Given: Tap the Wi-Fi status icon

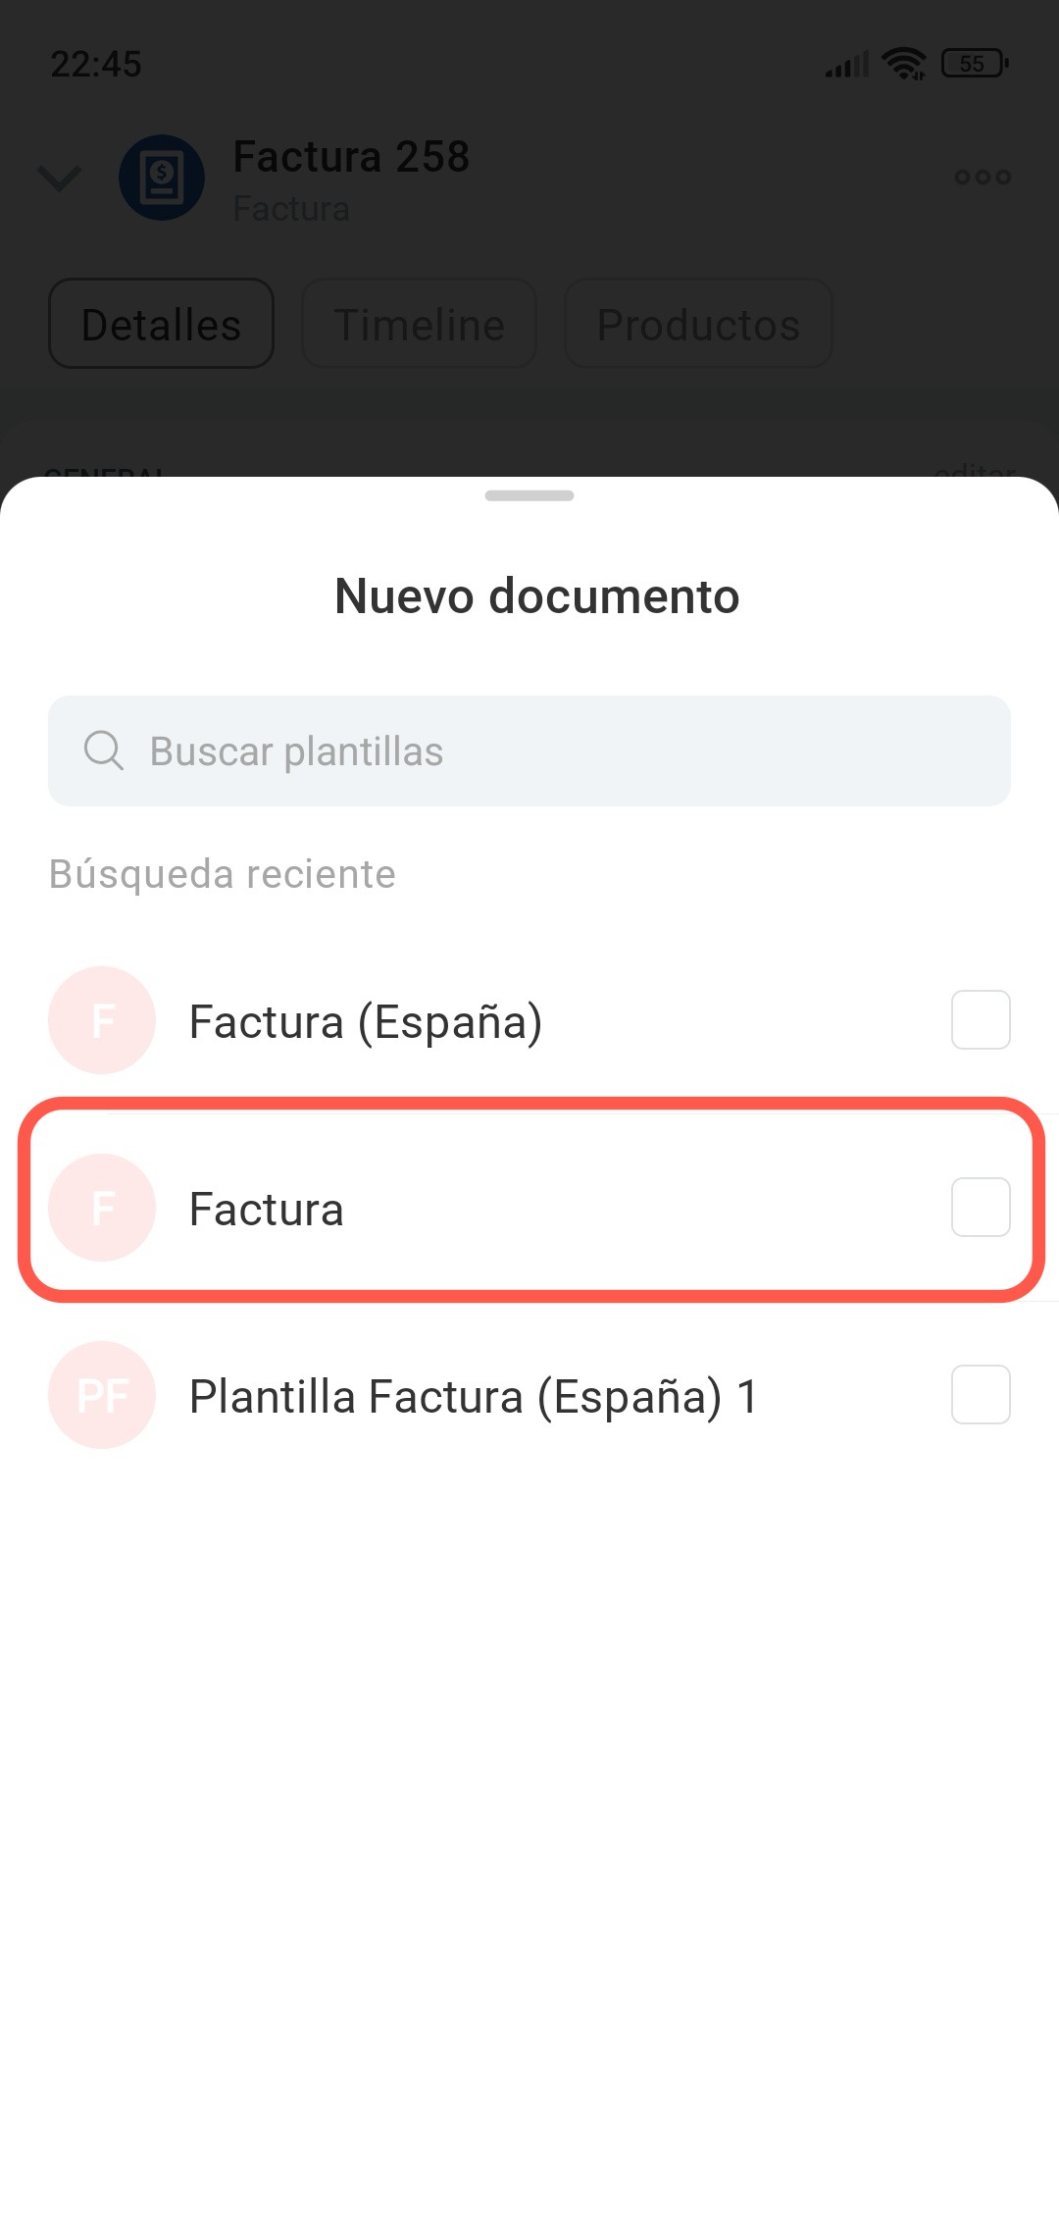Looking at the screenshot, I should (x=903, y=64).
